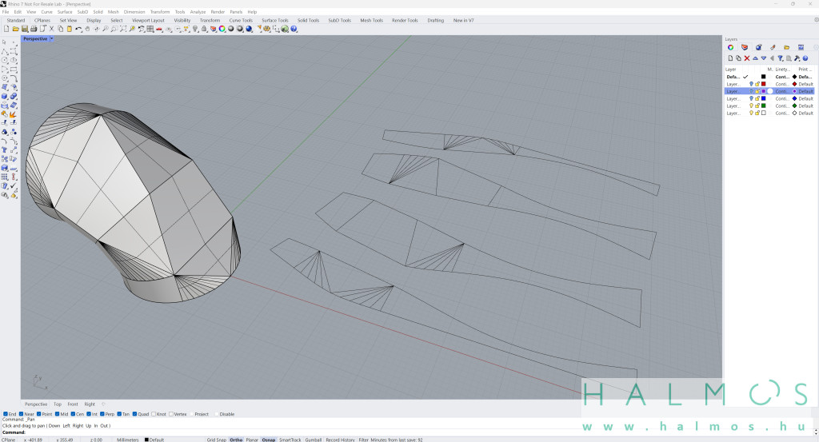Open the Millimeters units status bar field
The width and height of the screenshot is (819, 442).
127,440
